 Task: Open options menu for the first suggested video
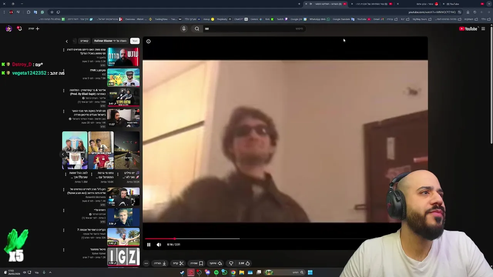[64, 50]
